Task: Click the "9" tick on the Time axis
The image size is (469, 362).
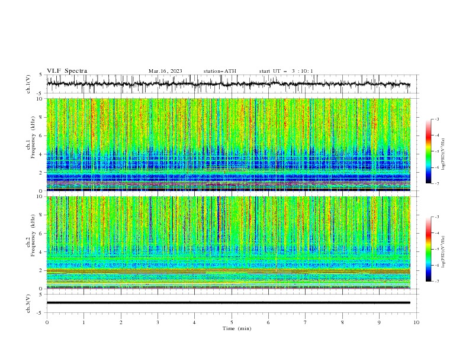Action: tap(379, 322)
